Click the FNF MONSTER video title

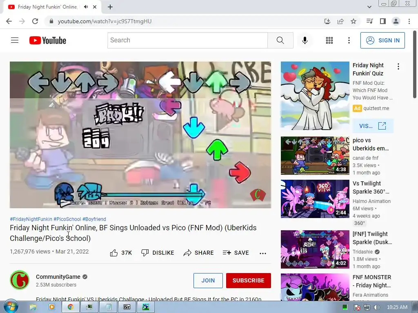372,281
